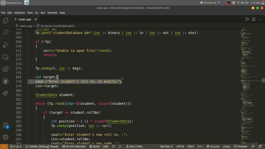Change the CRLF end-of-line sequence
265x149 pixels.
tap(190, 147)
